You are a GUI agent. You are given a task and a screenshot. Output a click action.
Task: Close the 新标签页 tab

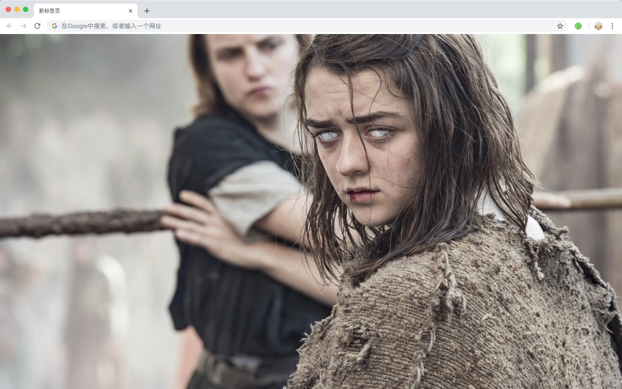pyautogui.click(x=130, y=11)
